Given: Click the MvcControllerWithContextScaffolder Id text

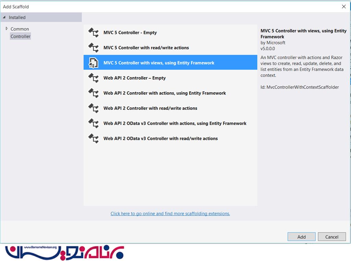Looking at the screenshot, I should [x=300, y=87].
